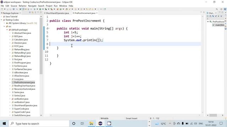
Task: Toggle Hide Non-Public Members in Outline
Action: 218,16
